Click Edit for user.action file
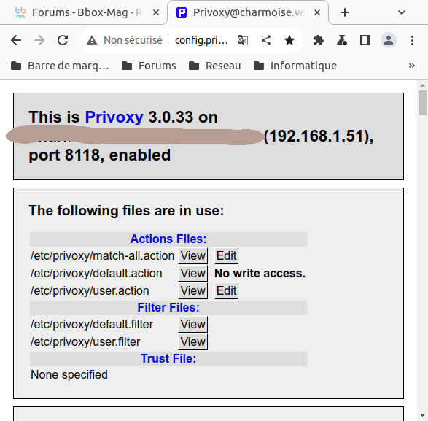 click(x=226, y=290)
